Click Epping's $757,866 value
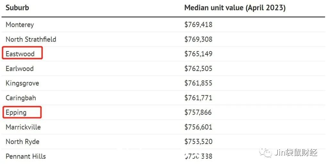The image size is (328, 167). 198,112
